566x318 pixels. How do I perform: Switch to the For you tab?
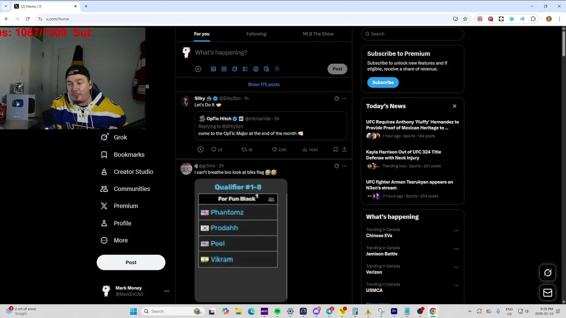tap(202, 34)
